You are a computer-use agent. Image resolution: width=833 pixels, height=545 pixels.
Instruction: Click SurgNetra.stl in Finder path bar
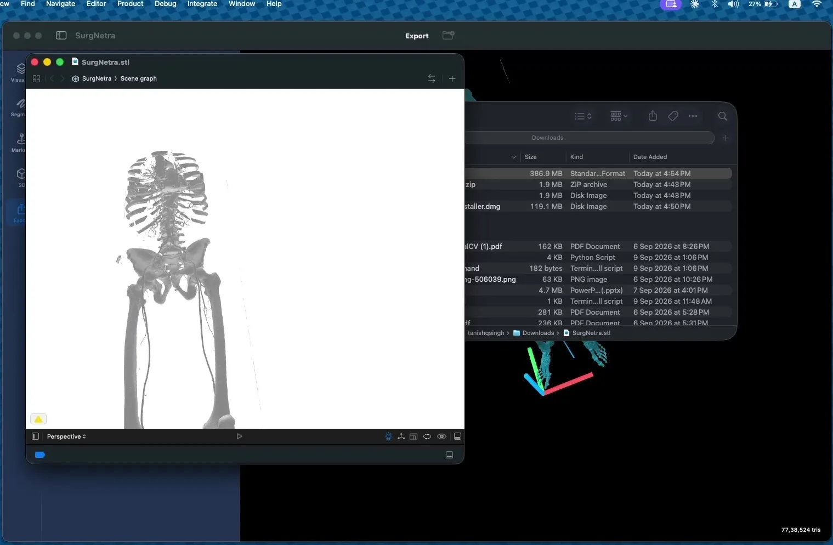[587, 333]
